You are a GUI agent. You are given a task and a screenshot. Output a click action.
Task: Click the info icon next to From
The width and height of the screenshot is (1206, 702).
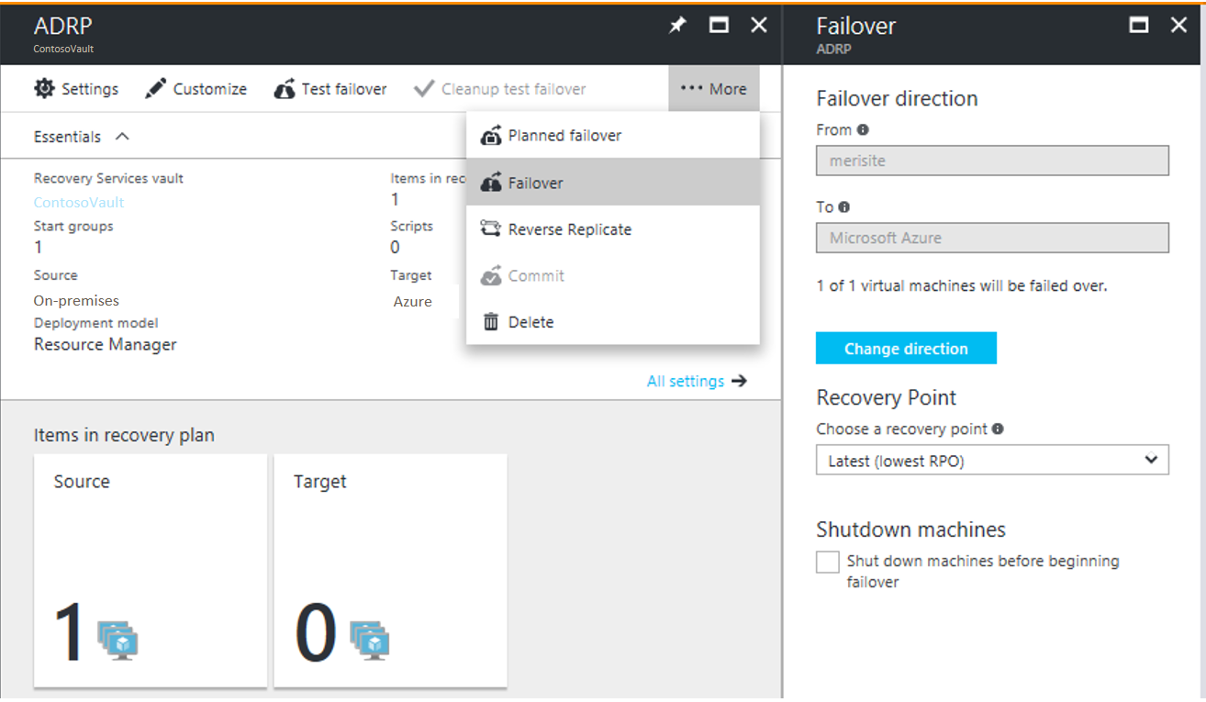point(861,129)
